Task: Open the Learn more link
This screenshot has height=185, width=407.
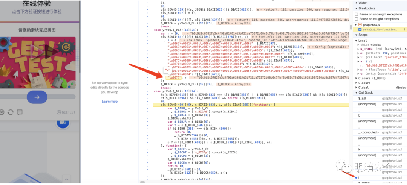Action: [110, 101]
